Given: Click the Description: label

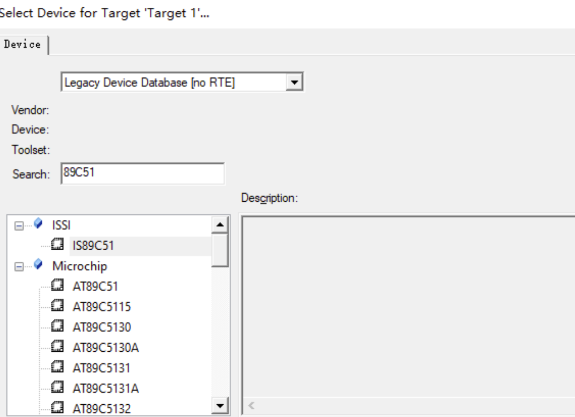Looking at the screenshot, I should [x=269, y=199].
